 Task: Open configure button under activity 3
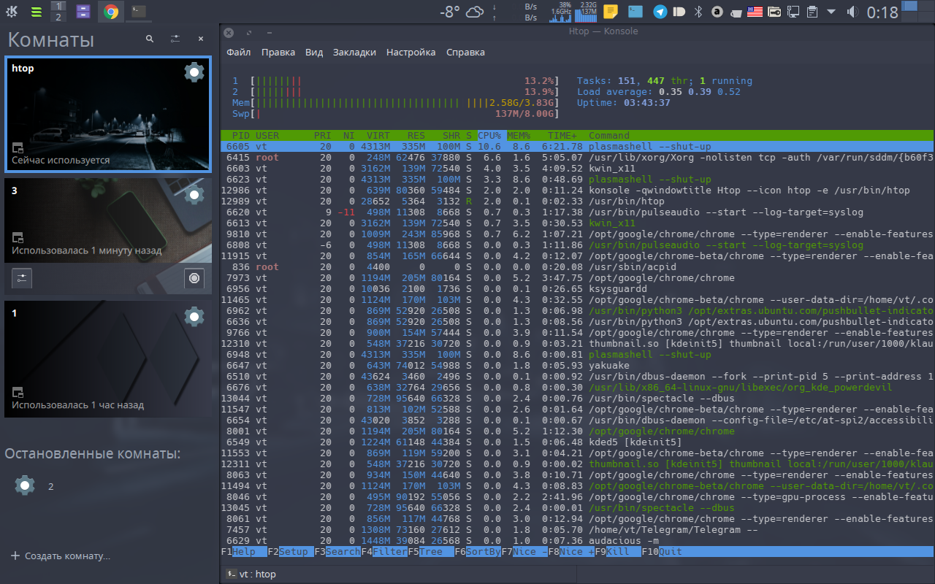(x=22, y=278)
